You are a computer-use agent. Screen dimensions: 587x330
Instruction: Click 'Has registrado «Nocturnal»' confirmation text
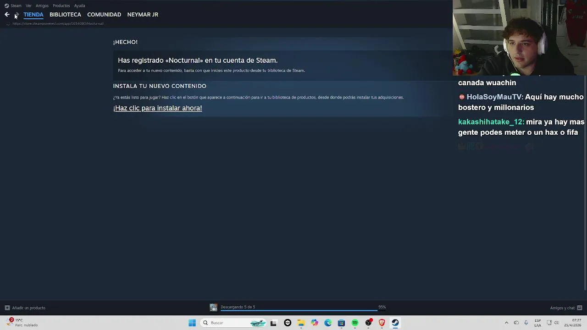click(198, 60)
